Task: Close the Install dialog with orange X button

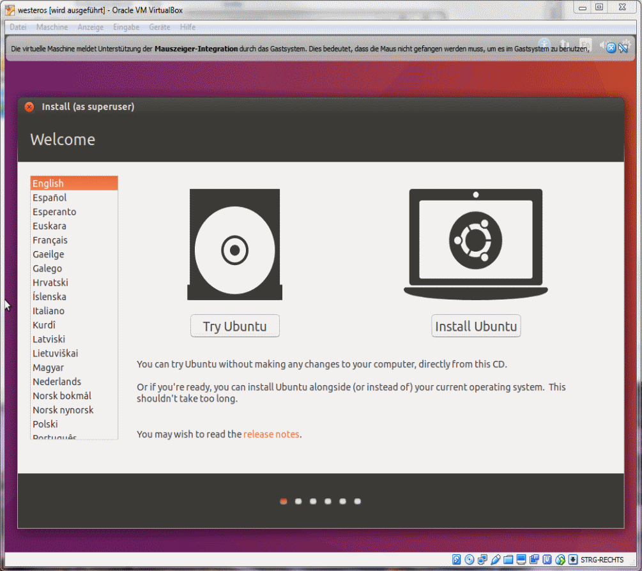Action: (29, 107)
